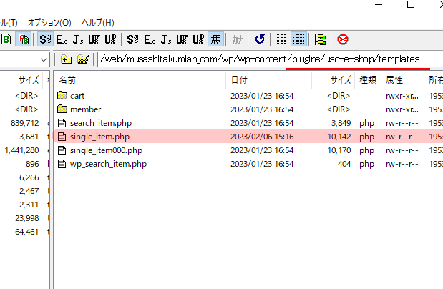443x289 pixels.
Task: Open the ヘルプ(H) menu
Action: pos(98,23)
